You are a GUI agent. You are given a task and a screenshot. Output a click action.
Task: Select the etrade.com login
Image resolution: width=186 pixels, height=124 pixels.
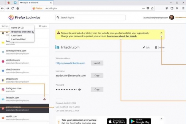24,80
